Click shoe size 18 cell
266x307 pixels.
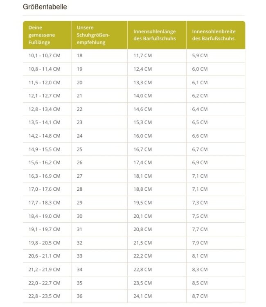[x=79, y=56]
